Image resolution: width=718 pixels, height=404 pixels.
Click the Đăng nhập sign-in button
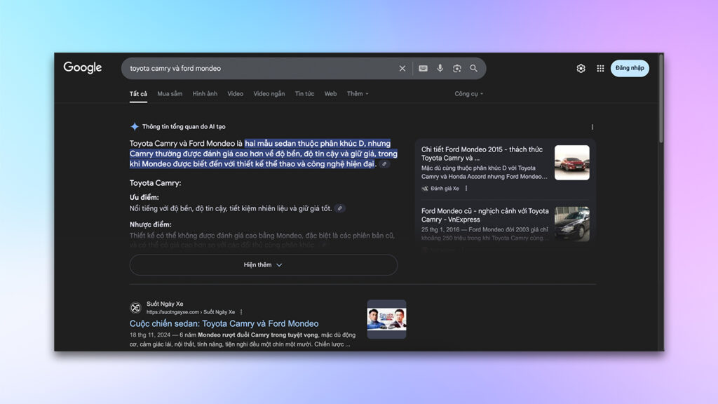click(x=630, y=68)
